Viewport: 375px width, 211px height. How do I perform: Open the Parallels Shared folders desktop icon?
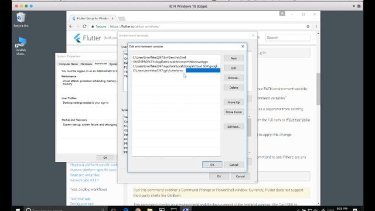pos(21,46)
